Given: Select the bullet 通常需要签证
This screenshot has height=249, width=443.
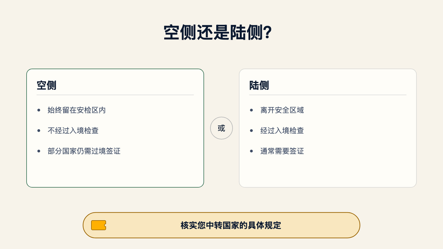Looking at the screenshot, I should click(x=282, y=151).
